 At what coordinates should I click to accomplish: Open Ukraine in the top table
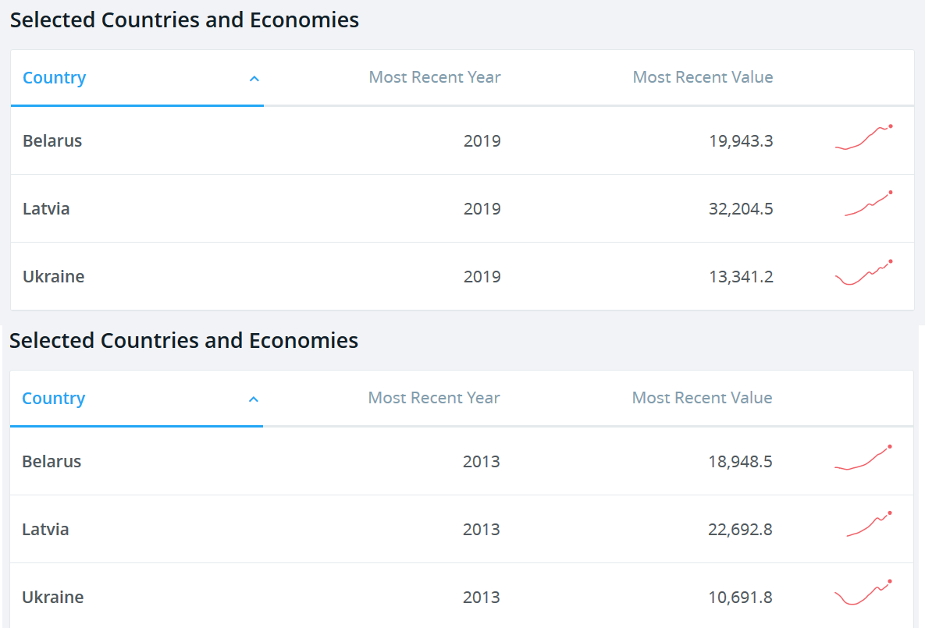pos(54,277)
